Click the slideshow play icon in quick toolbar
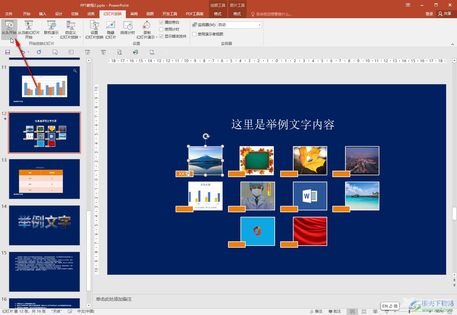 (x=87, y=52)
